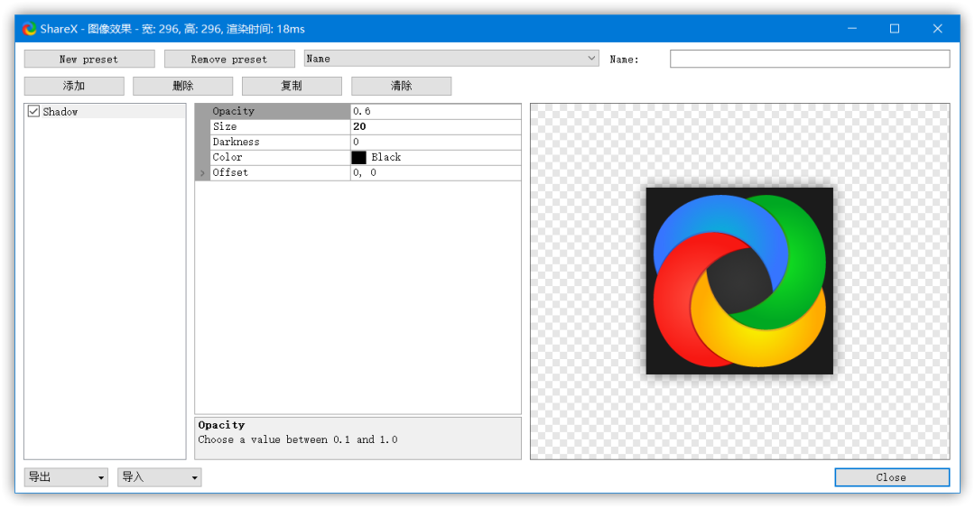975x508 pixels.
Task: Select the Darkness value field
Action: pos(435,142)
